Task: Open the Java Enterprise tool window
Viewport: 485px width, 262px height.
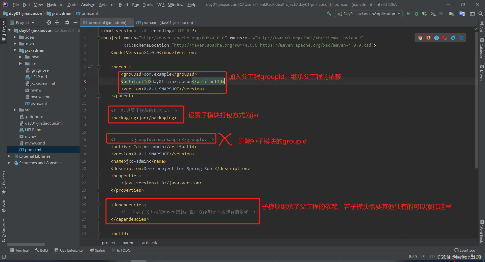Action: point(68,250)
